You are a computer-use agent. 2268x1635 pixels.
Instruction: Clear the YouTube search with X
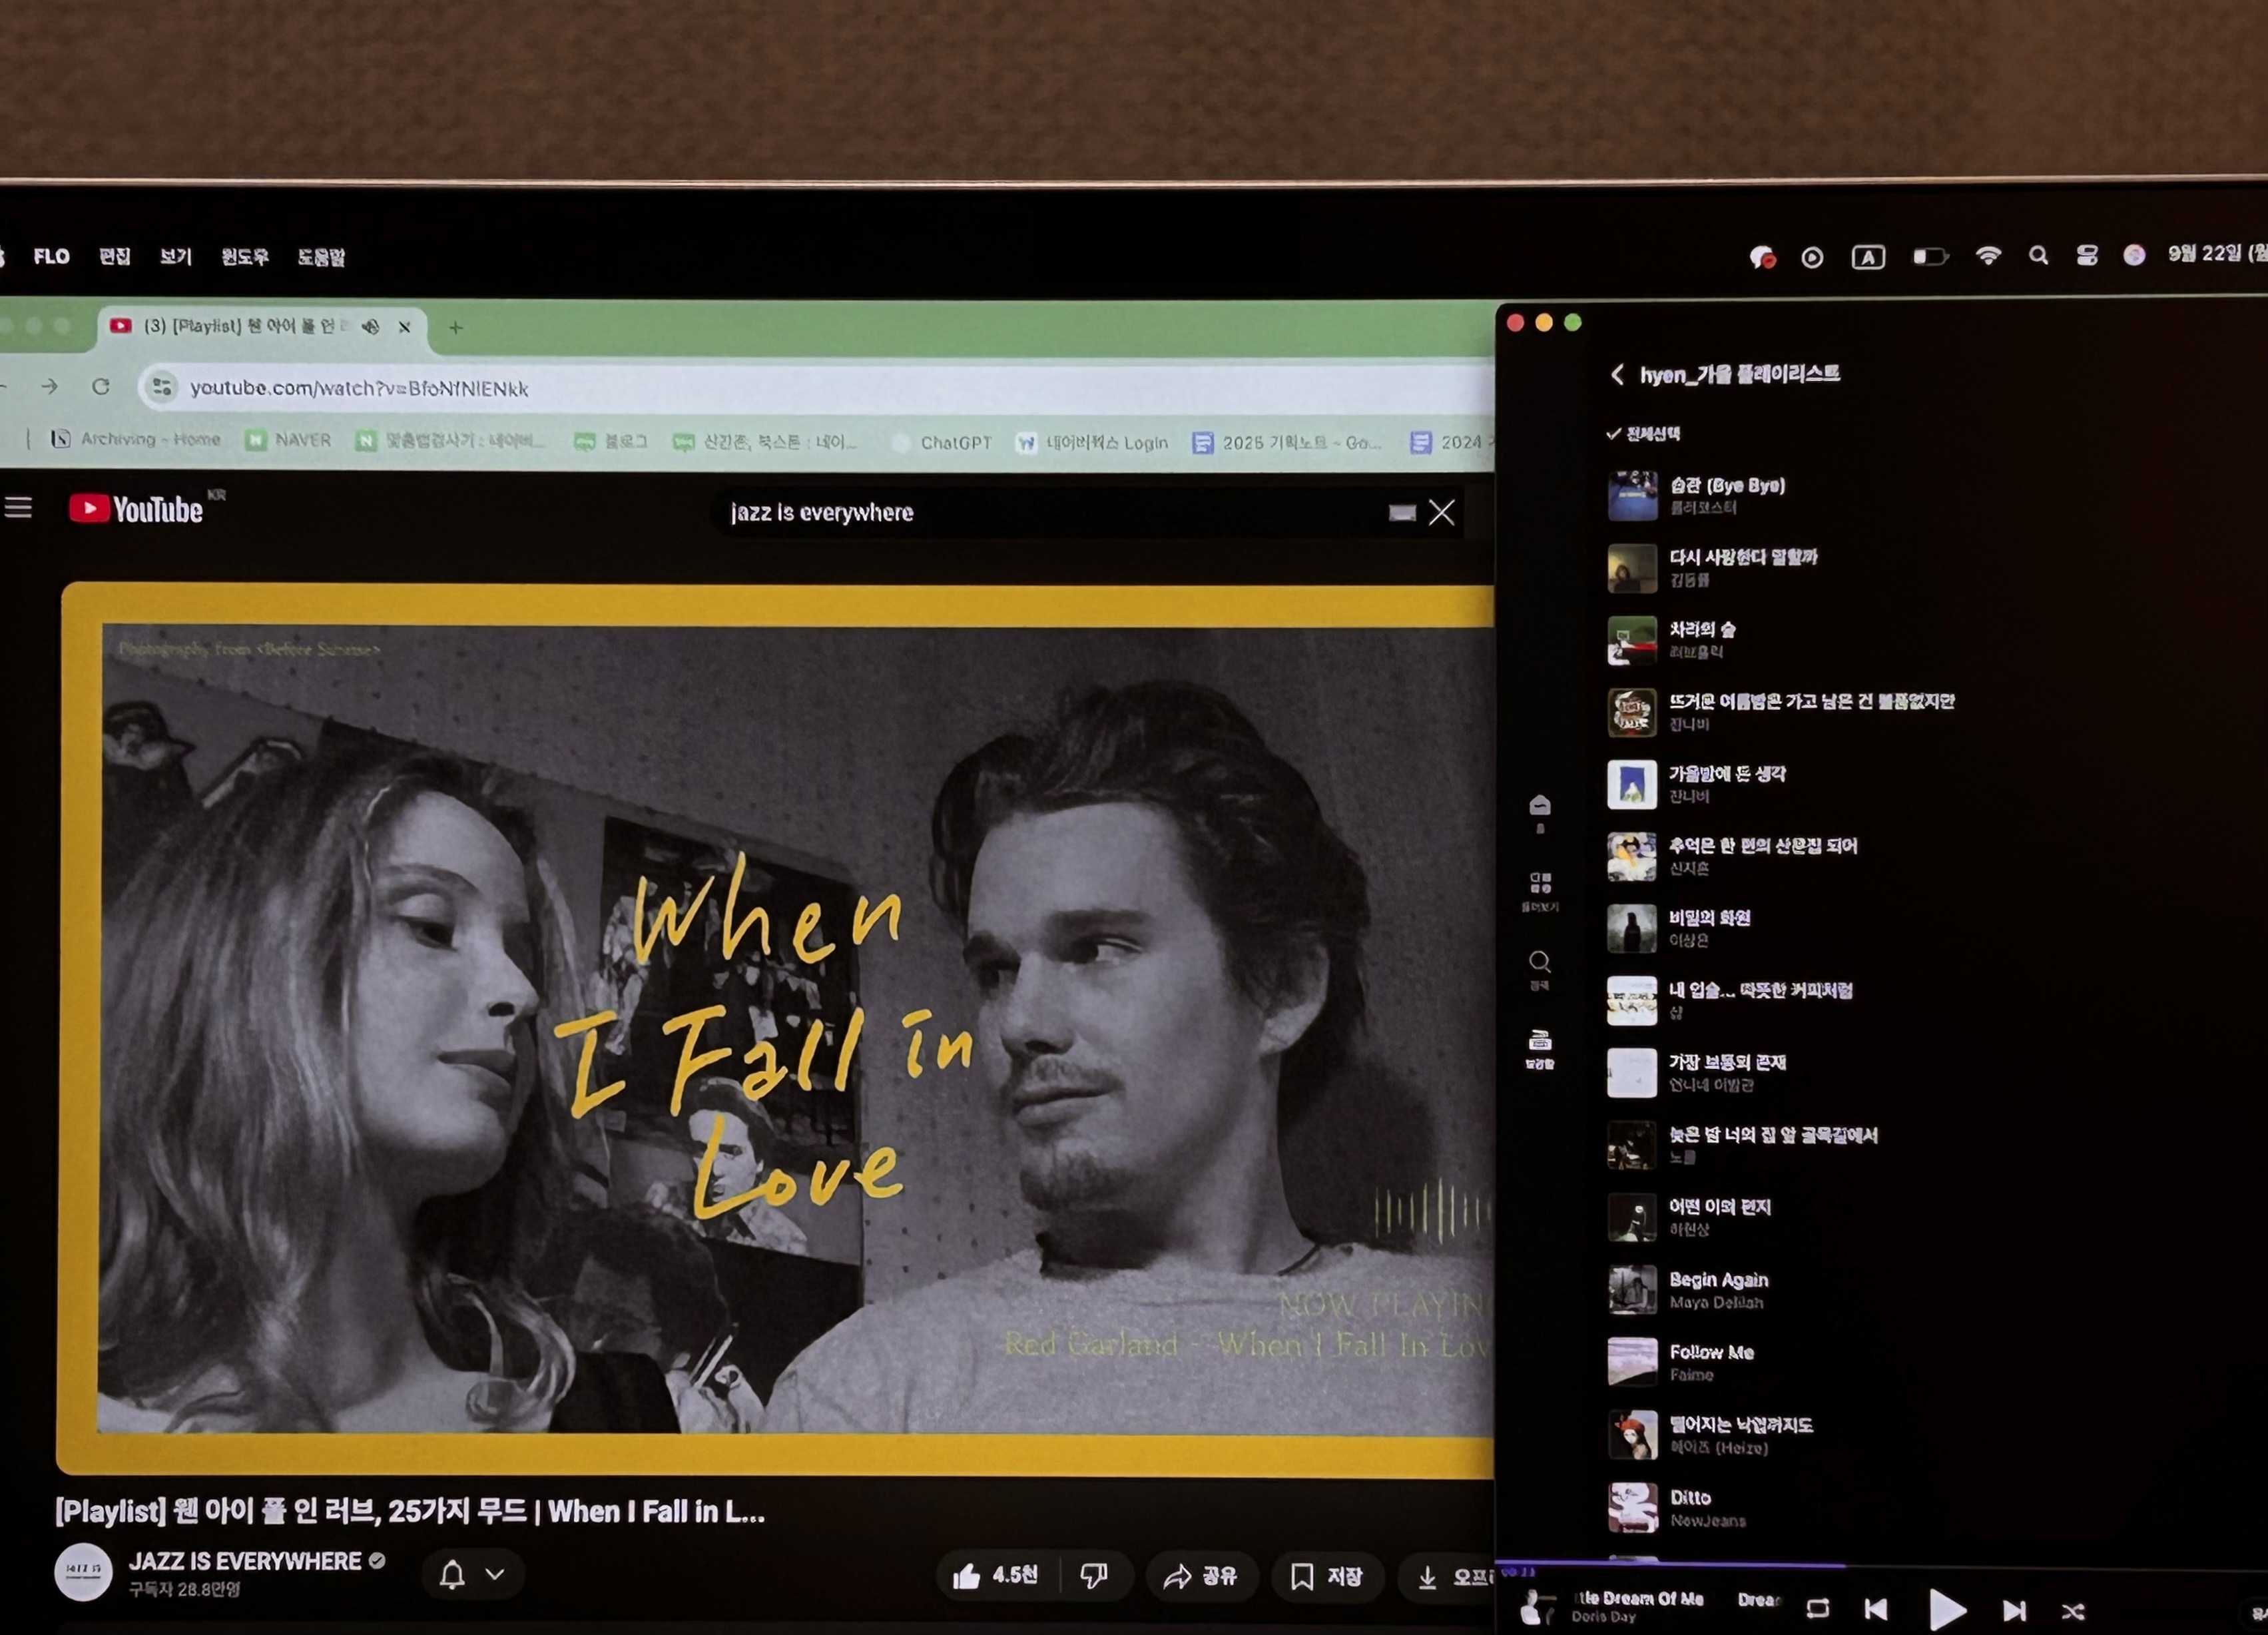coord(1441,513)
